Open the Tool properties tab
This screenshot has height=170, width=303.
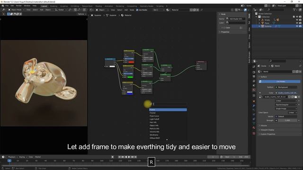[254, 67]
